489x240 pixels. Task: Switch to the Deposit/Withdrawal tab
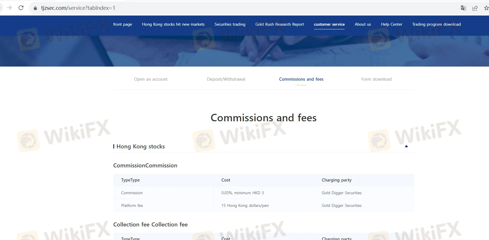pos(226,79)
